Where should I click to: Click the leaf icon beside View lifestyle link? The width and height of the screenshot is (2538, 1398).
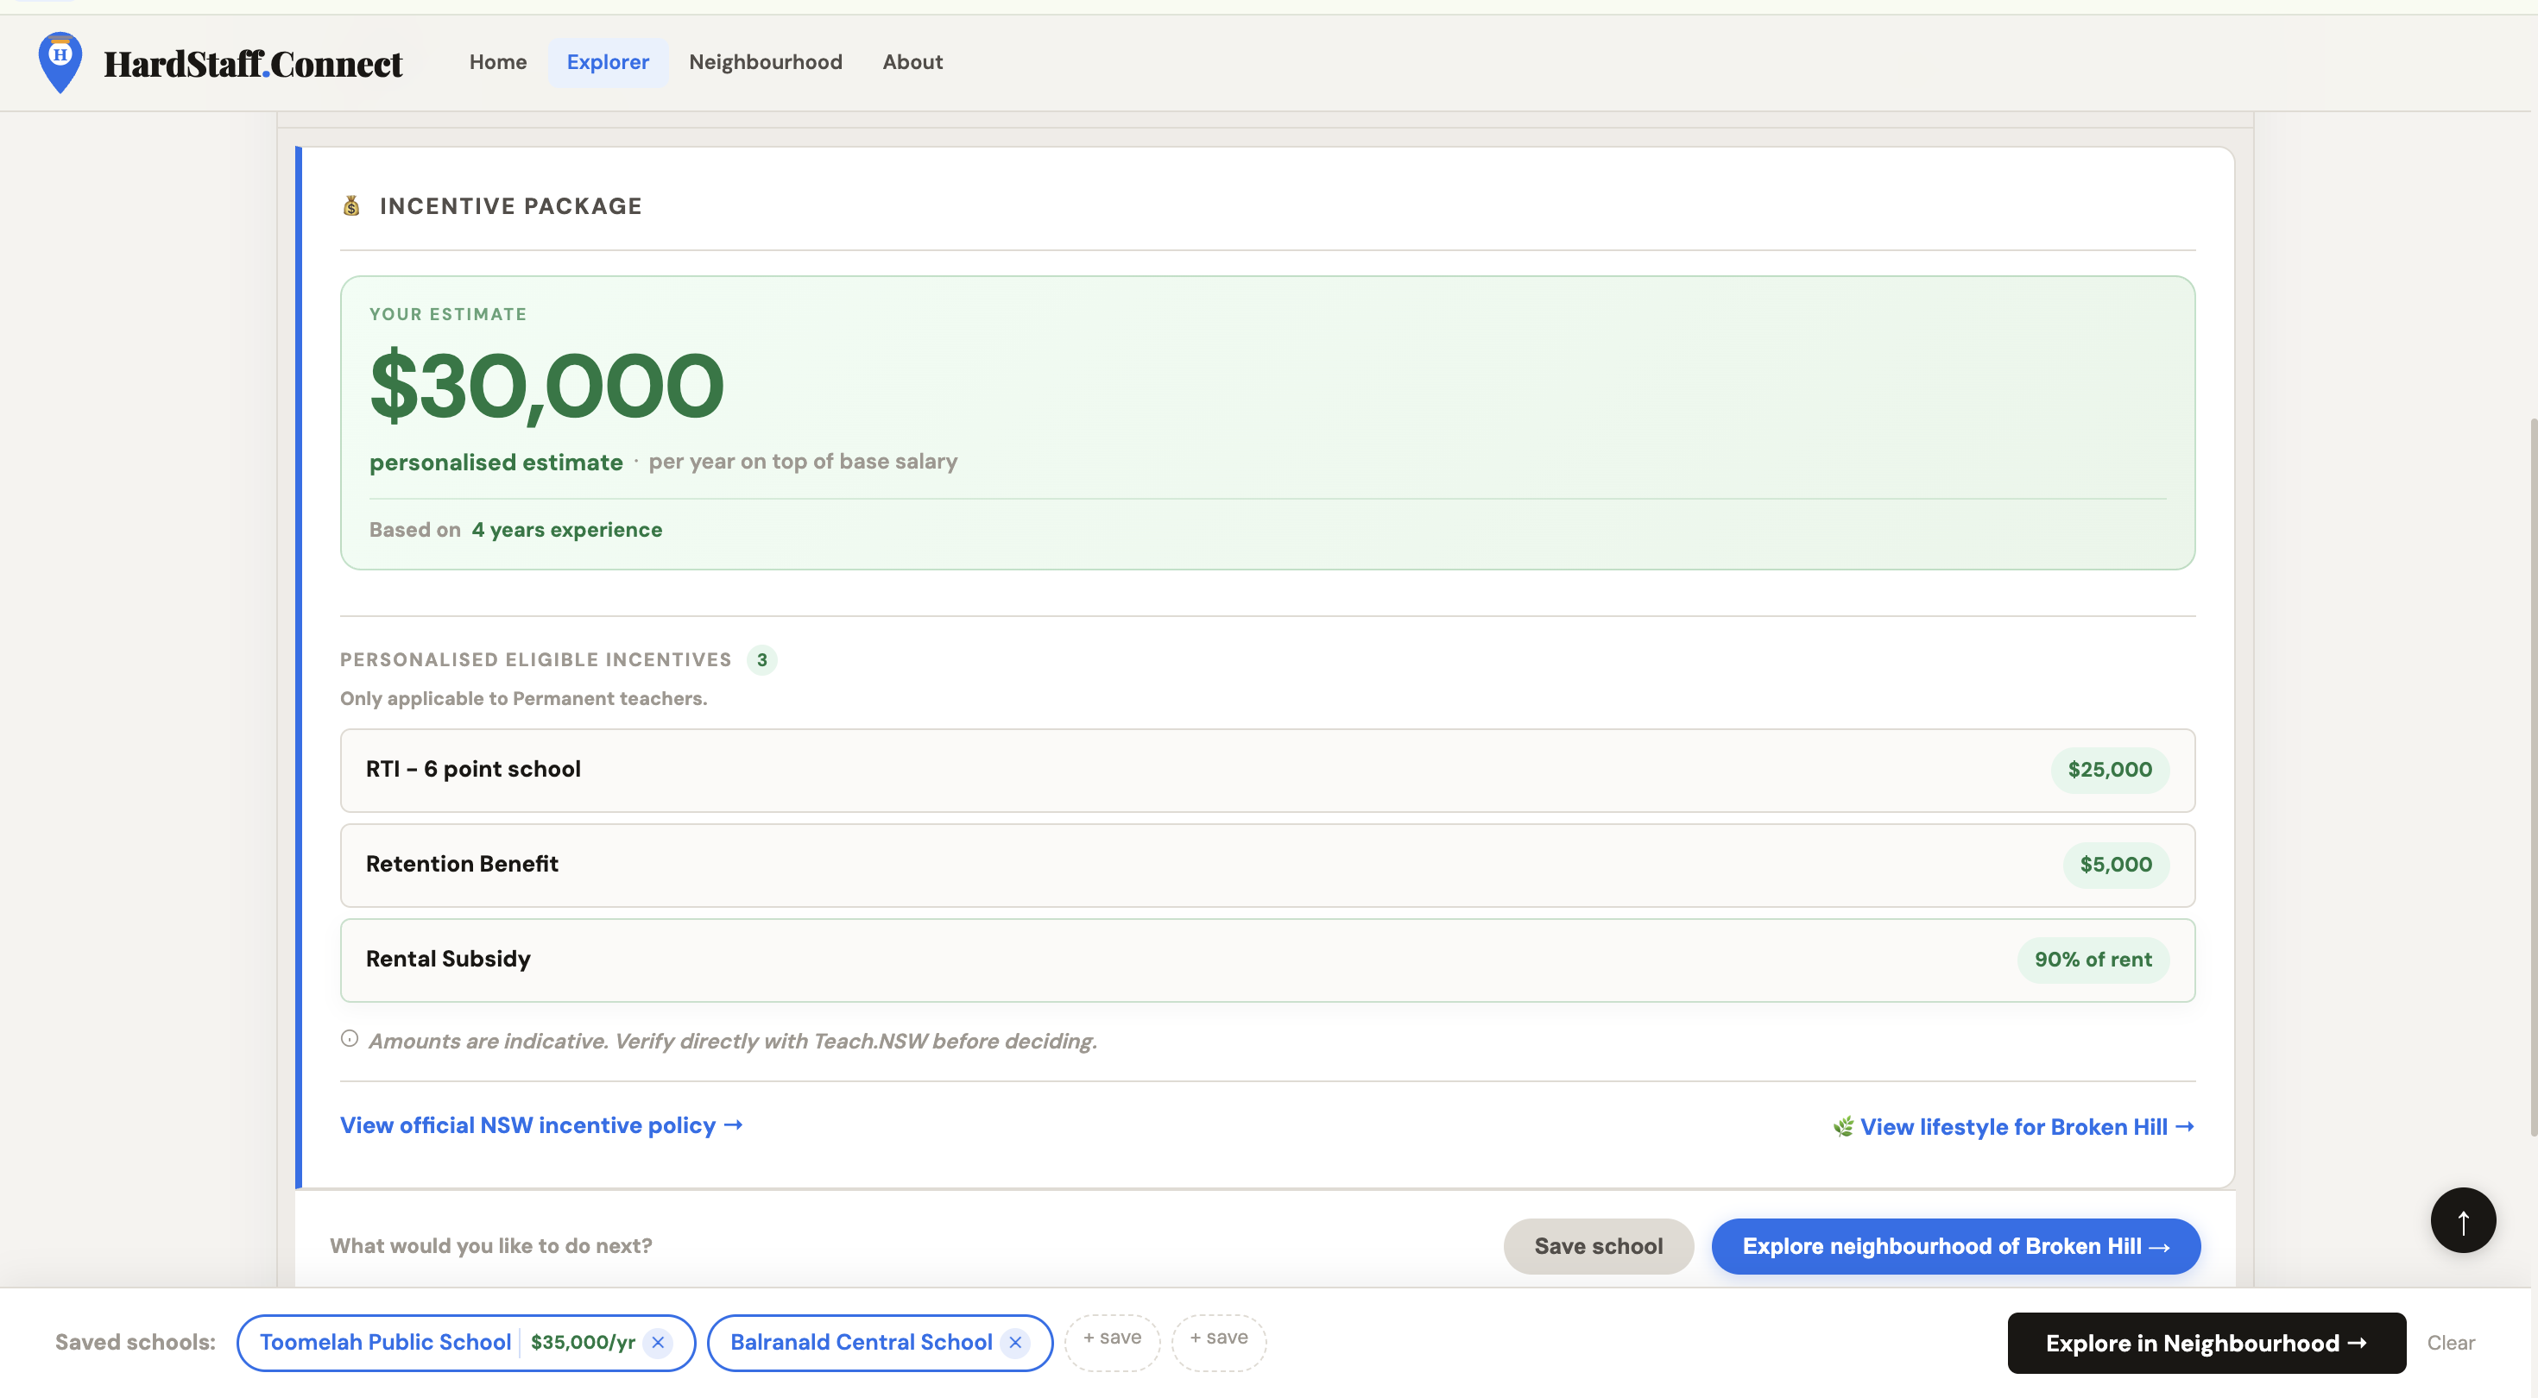[1842, 1126]
